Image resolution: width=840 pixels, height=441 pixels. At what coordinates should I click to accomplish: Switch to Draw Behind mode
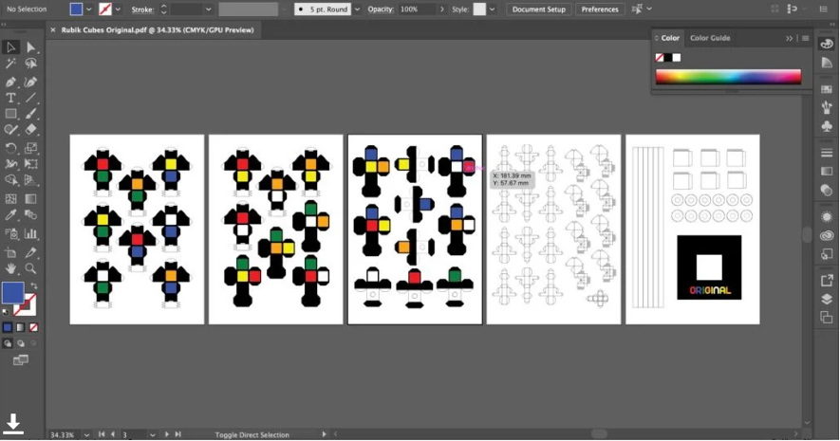(20, 343)
